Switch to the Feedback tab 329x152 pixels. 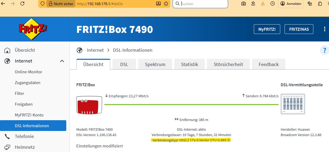coord(269,64)
